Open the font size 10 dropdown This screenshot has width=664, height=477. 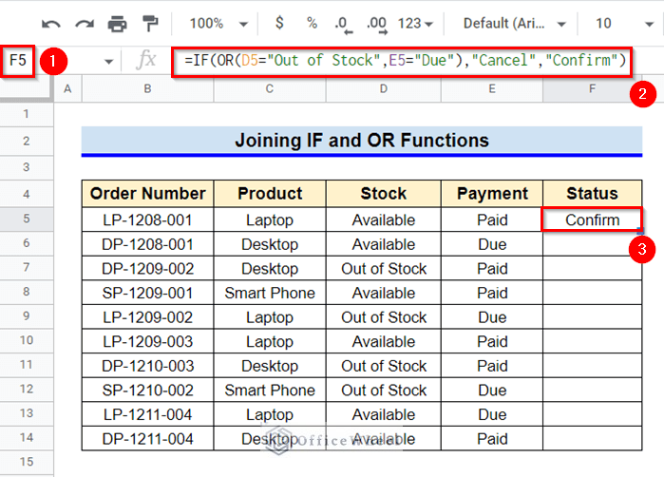pos(624,24)
